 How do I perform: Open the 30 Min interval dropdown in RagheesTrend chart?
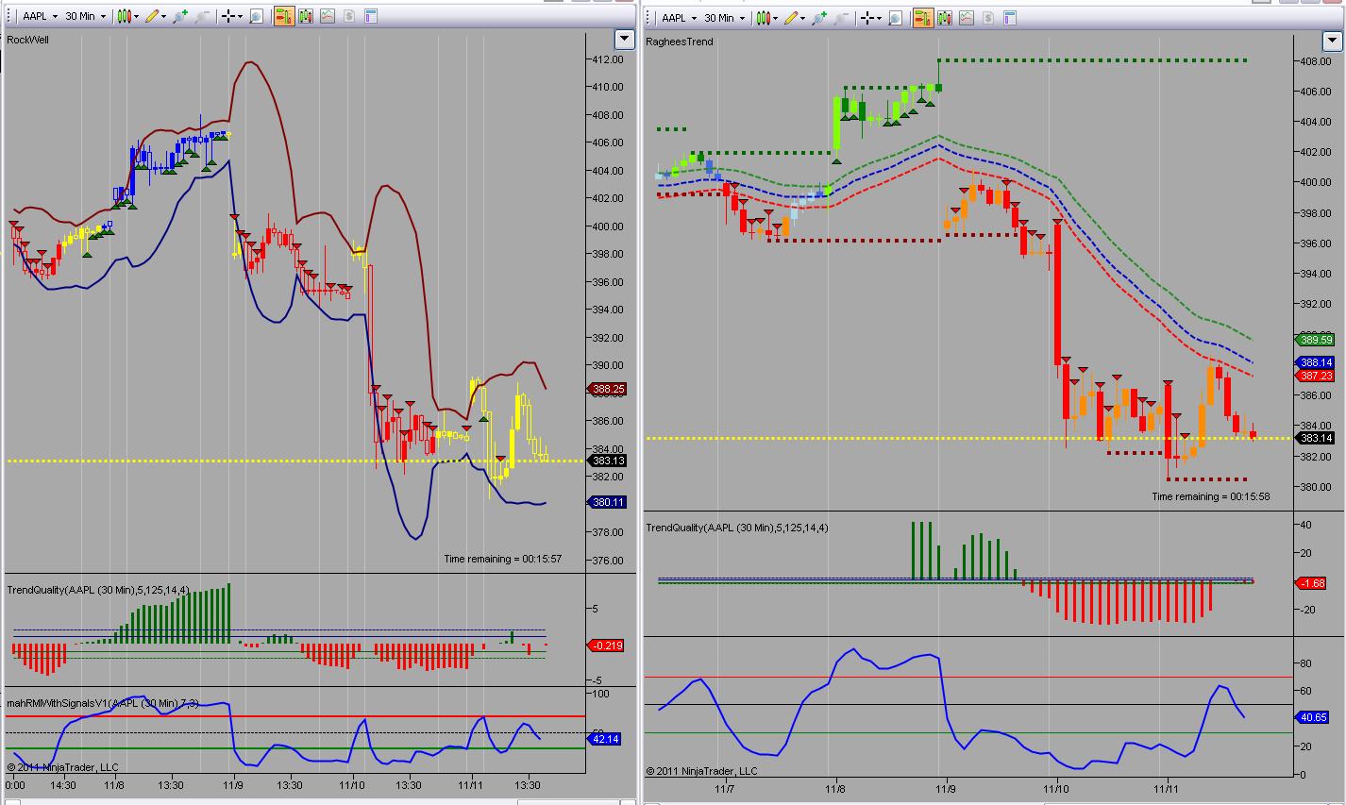[726, 18]
